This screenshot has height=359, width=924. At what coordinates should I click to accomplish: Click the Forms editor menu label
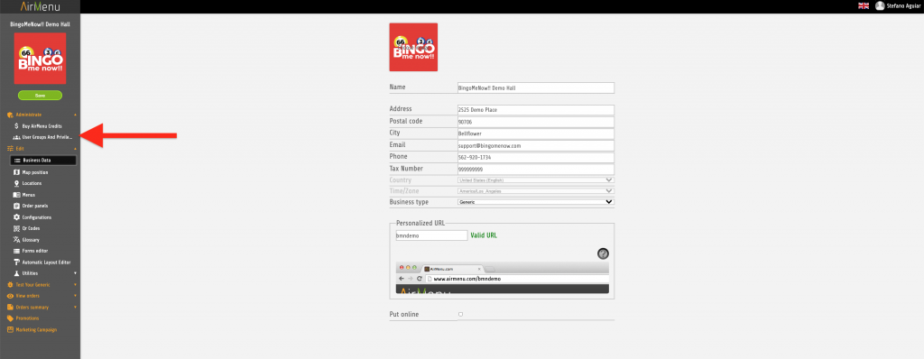coord(35,251)
